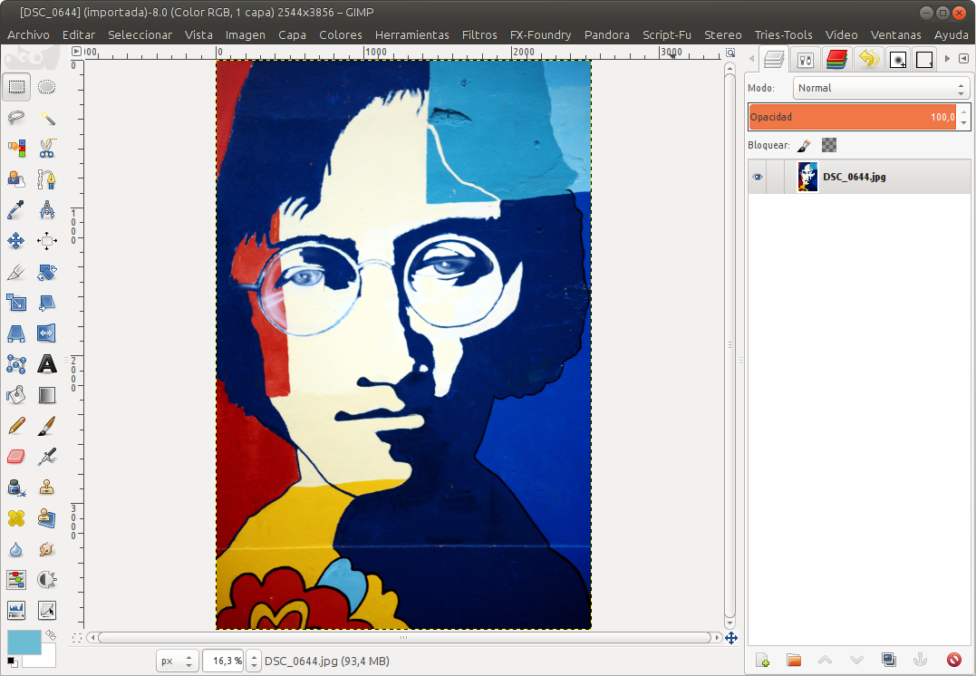This screenshot has width=976, height=676.
Task: Open the Brightness-Contrast tool
Action: tap(47, 580)
